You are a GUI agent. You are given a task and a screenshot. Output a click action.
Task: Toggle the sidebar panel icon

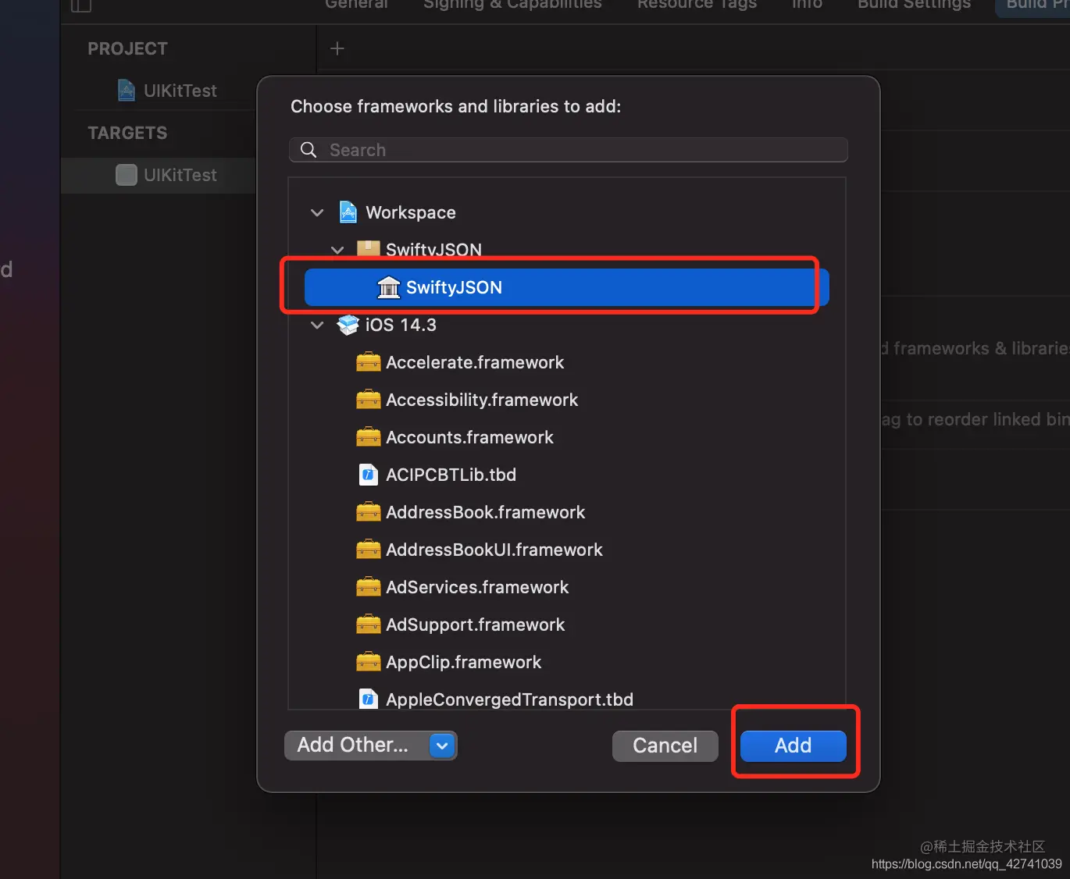(x=81, y=5)
